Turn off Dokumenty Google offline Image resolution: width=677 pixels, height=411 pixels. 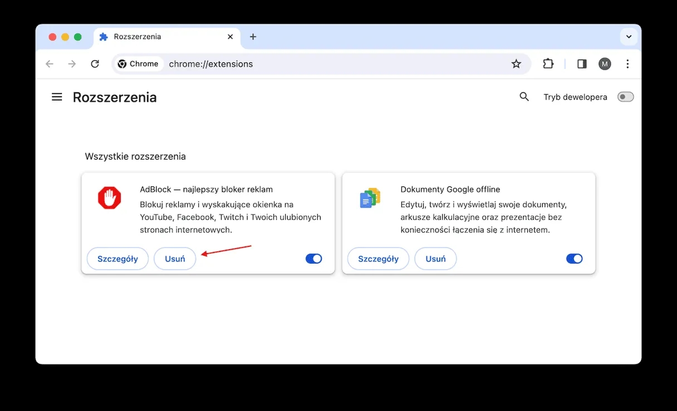[x=574, y=259]
